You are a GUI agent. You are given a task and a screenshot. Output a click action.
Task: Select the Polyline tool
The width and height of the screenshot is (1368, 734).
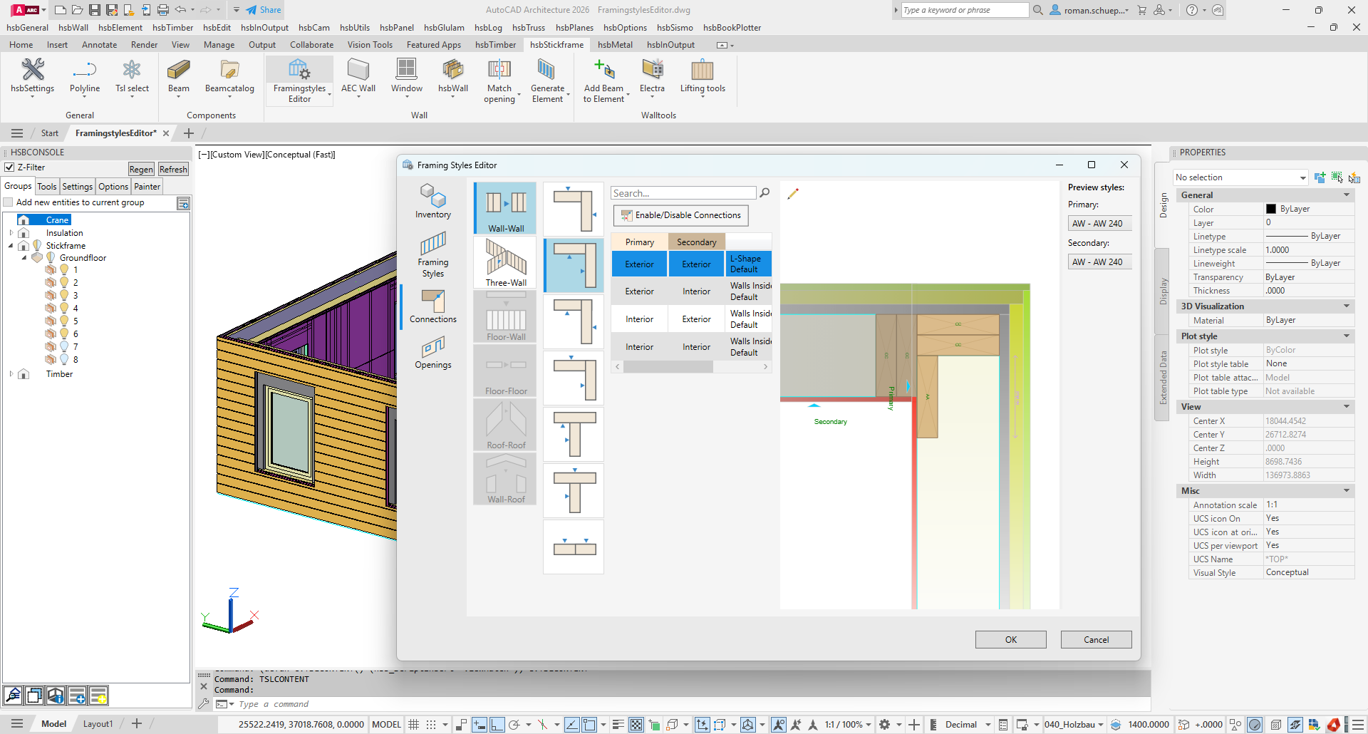[x=84, y=77]
